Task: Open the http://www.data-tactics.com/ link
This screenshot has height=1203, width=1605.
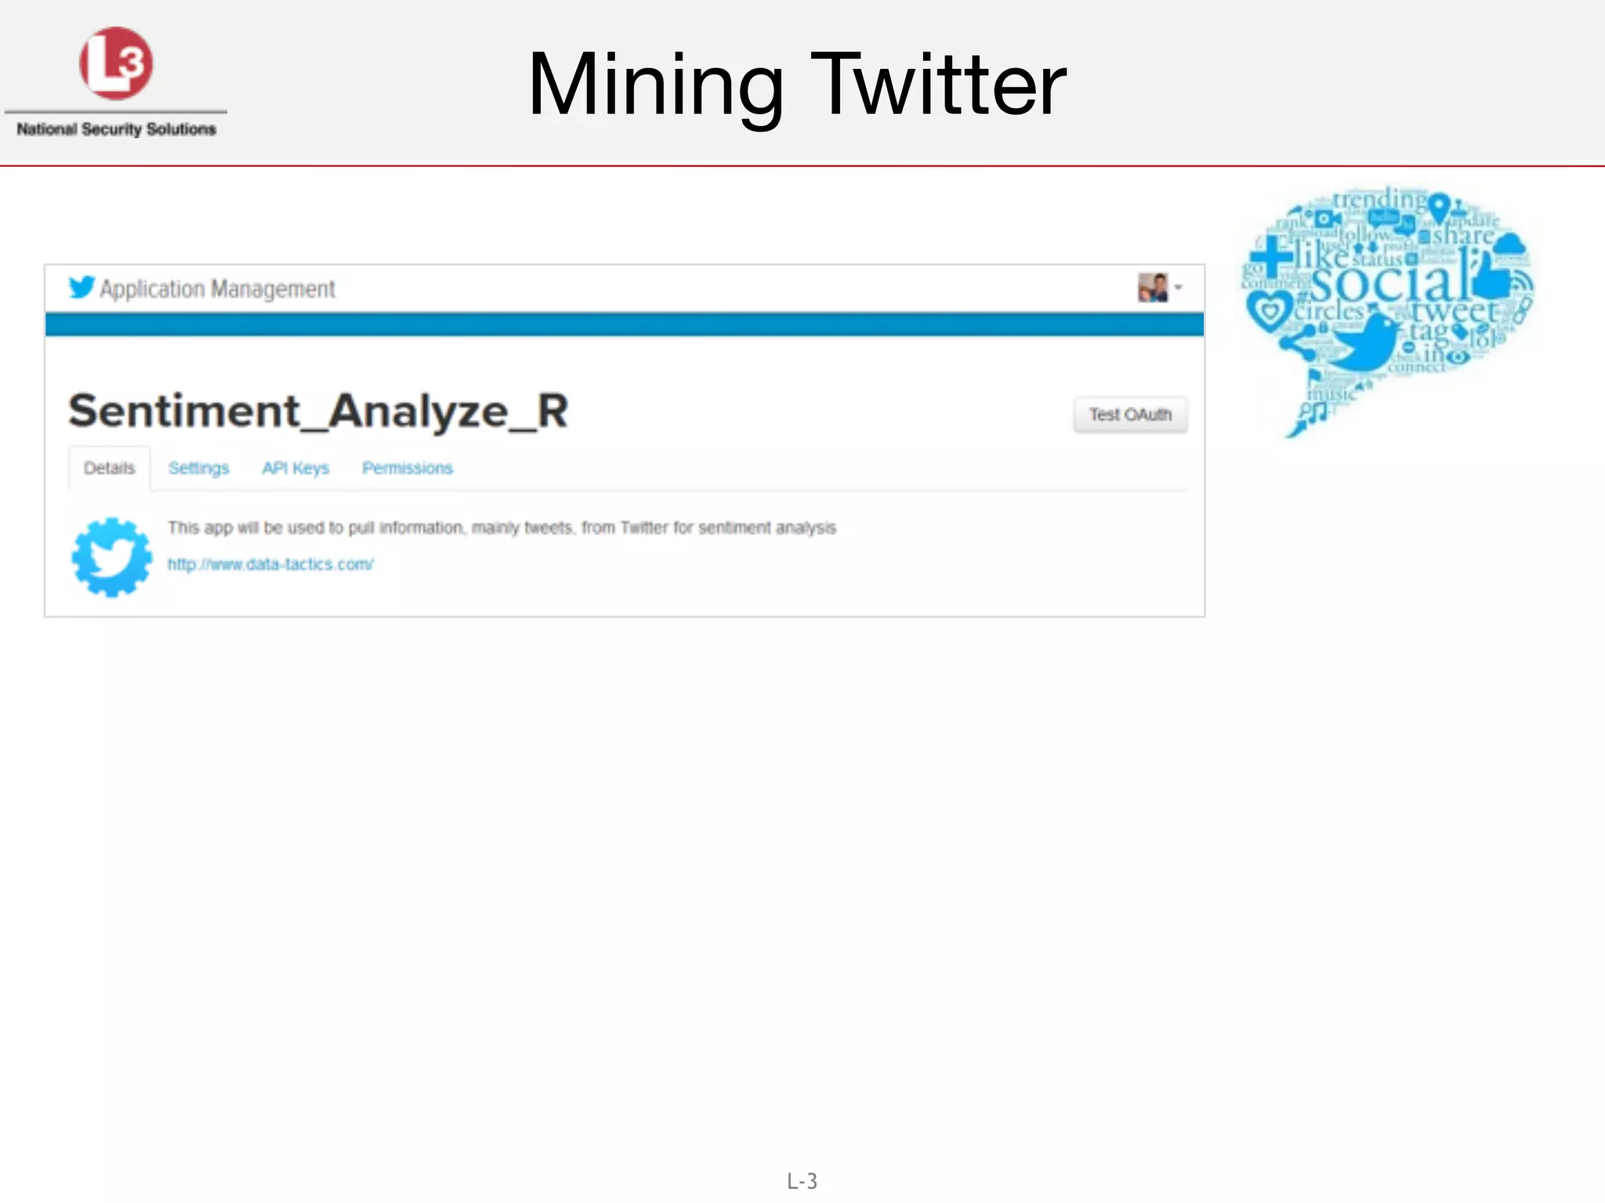Action: click(x=270, y=564)
